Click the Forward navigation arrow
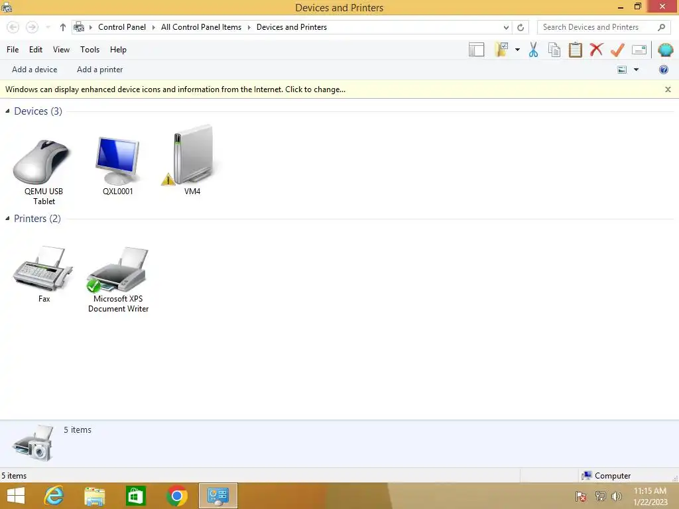 32,27
